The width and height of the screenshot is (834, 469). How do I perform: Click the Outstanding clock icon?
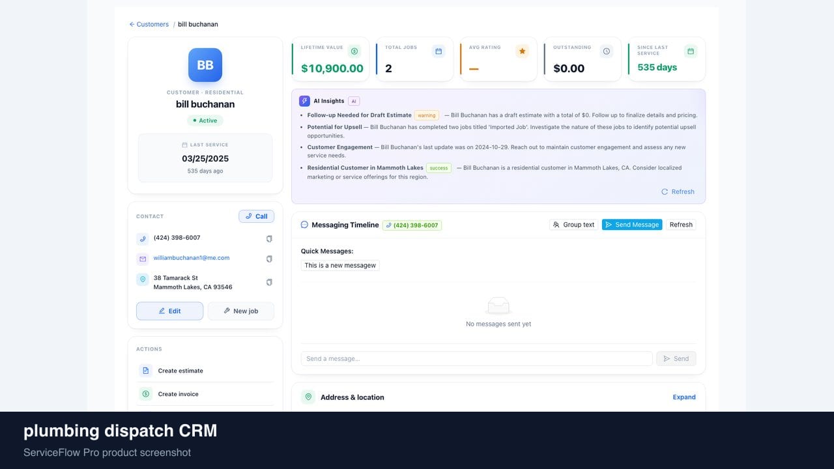(607, 51)
